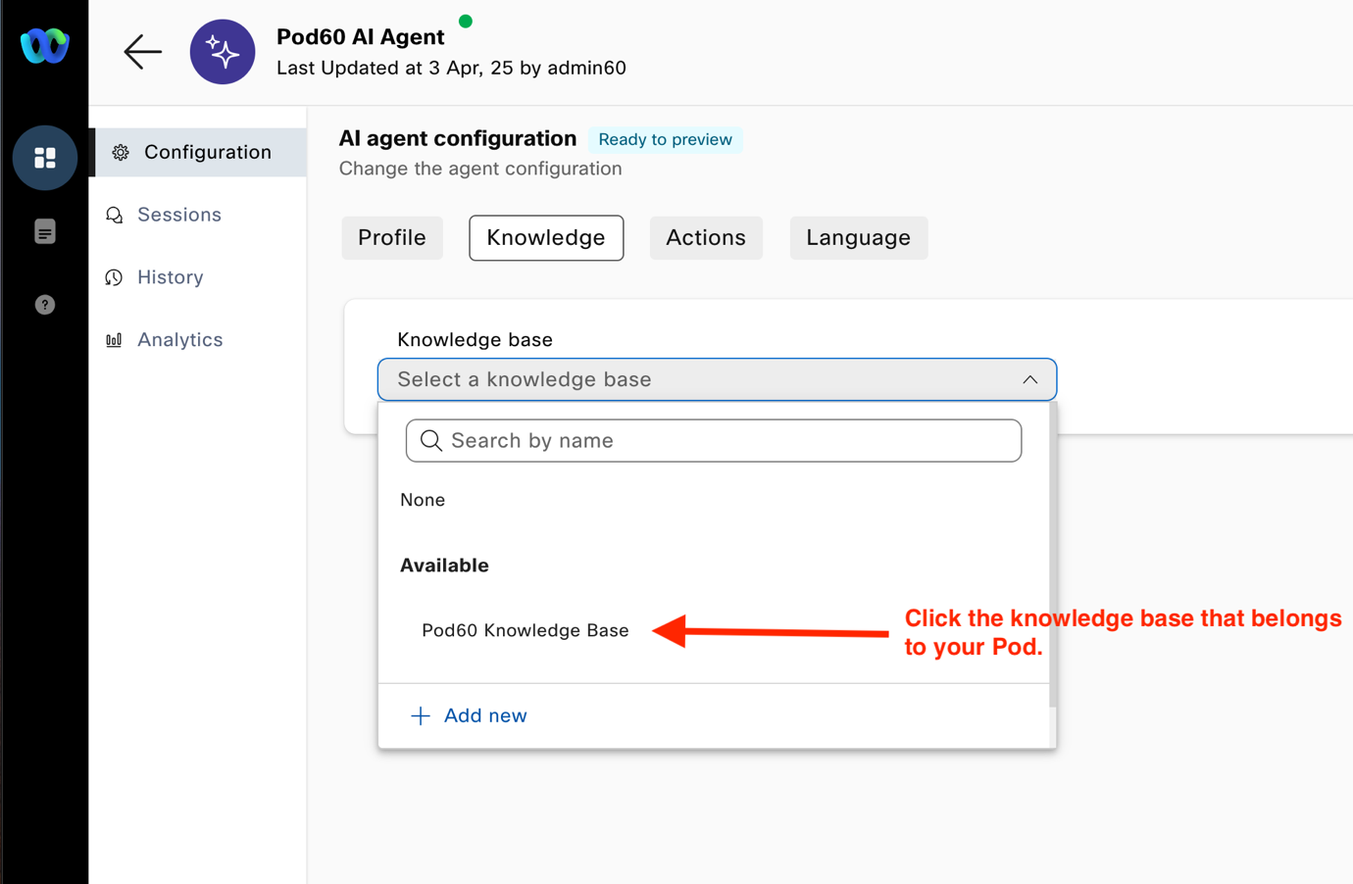Select Pod60 Knowledge Base option
1353x884 pixels.
(526, 630)
